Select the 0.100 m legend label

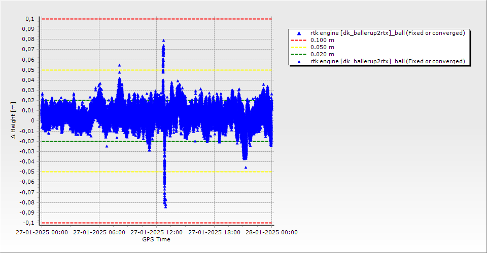pos(323,40)
